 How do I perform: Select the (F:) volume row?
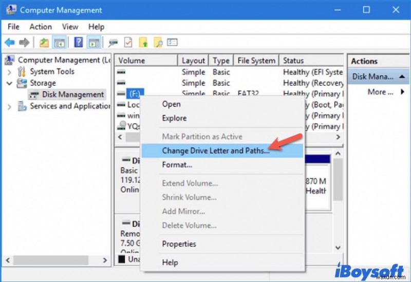pos(135,94)
